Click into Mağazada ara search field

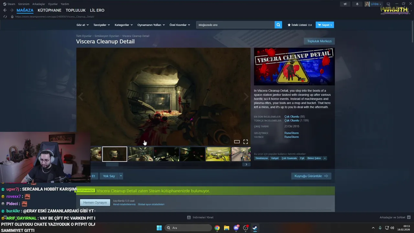click(x=235, y=25)
